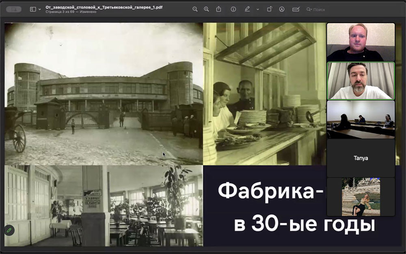
Task: Select the Zoom Out magnifier icon
Action: point(195,9)
